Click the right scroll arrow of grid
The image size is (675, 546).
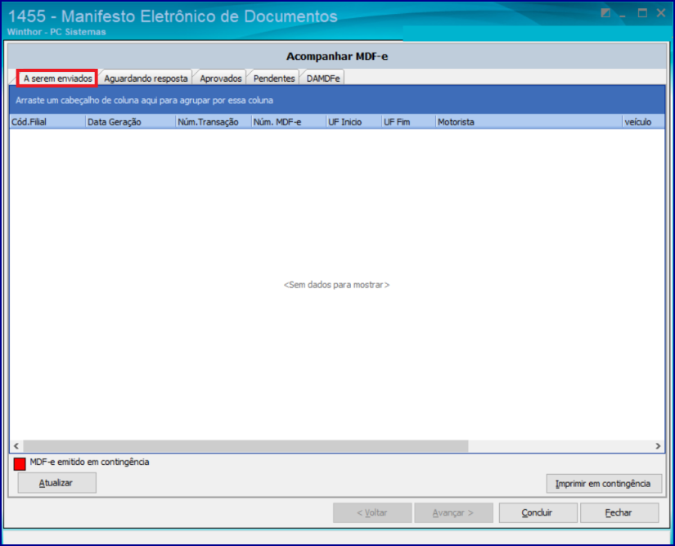[x=658, y=446]
